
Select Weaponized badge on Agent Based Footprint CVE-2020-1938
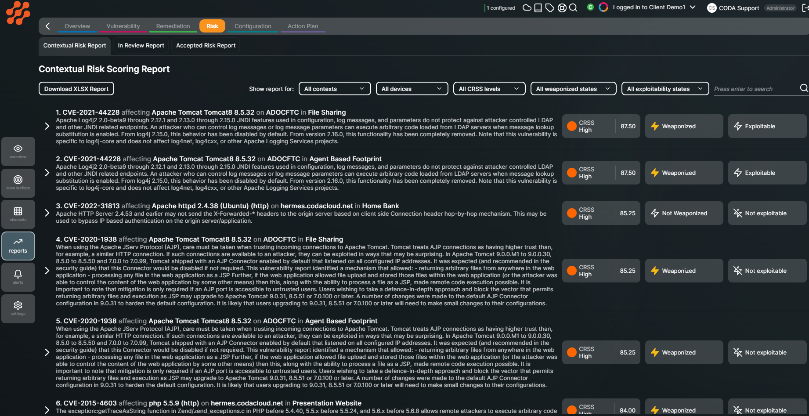pos(684,352)
